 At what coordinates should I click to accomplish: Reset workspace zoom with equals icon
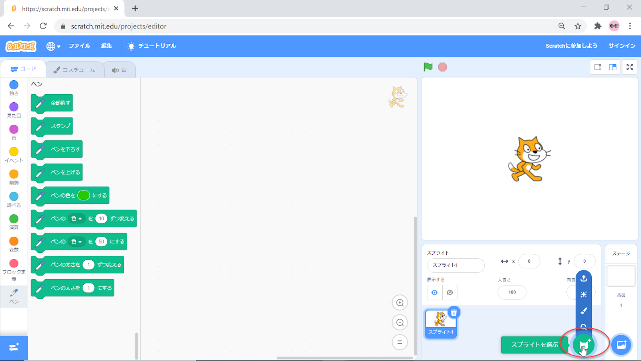pyautogui.click(x=400, y=342)
